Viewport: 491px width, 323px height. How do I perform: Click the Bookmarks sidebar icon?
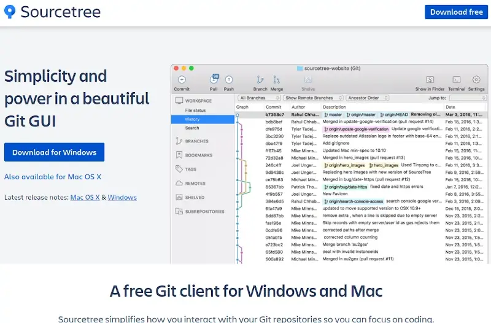179,155
